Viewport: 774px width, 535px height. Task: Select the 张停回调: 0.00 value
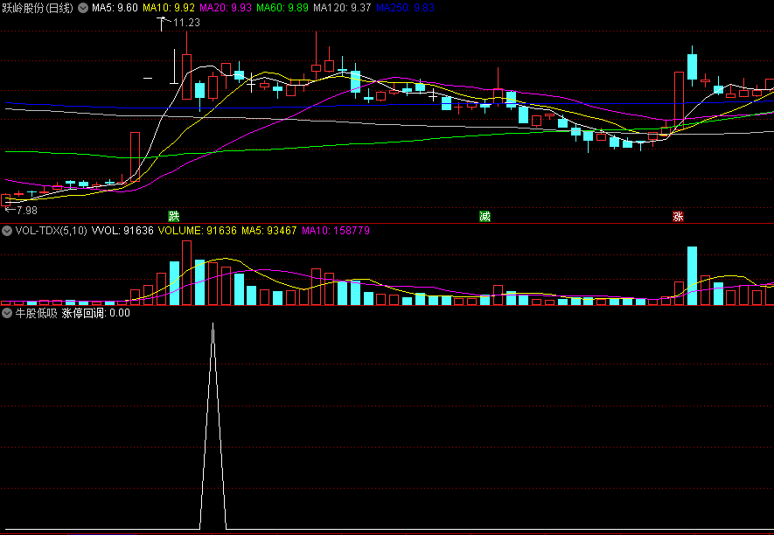[95, 313]
